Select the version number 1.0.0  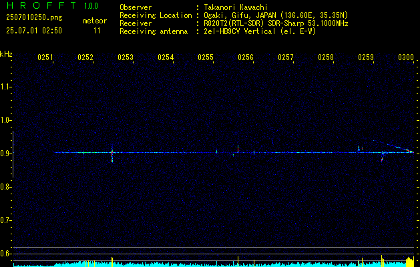pos(91,6)
